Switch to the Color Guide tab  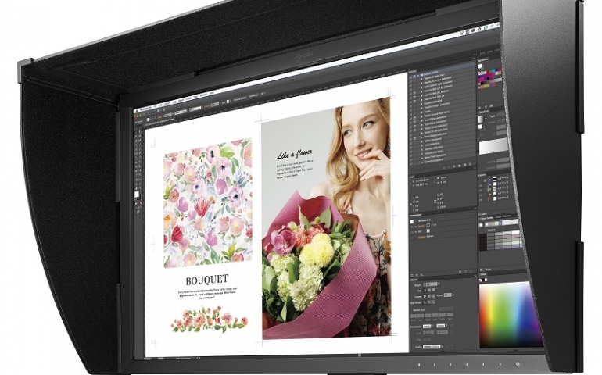(x=487, y=219)
